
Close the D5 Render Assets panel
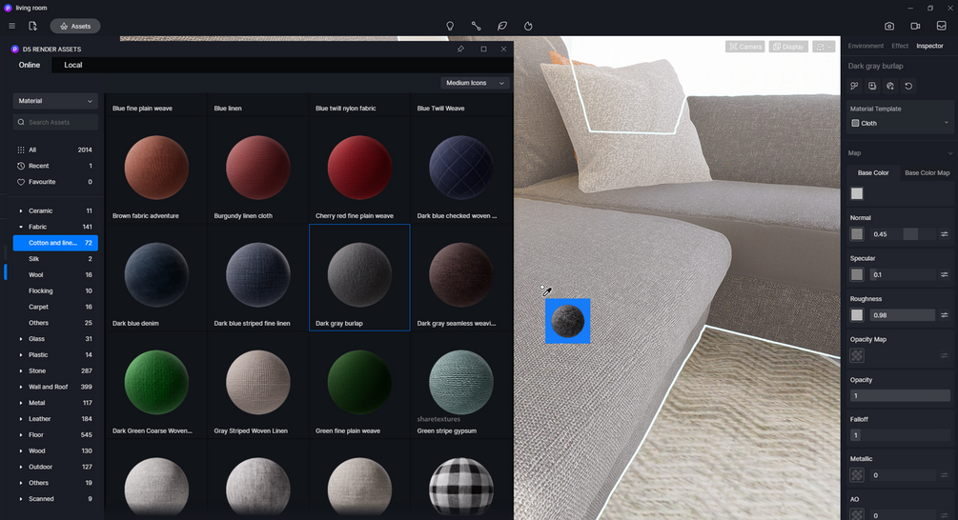[503, 49]
